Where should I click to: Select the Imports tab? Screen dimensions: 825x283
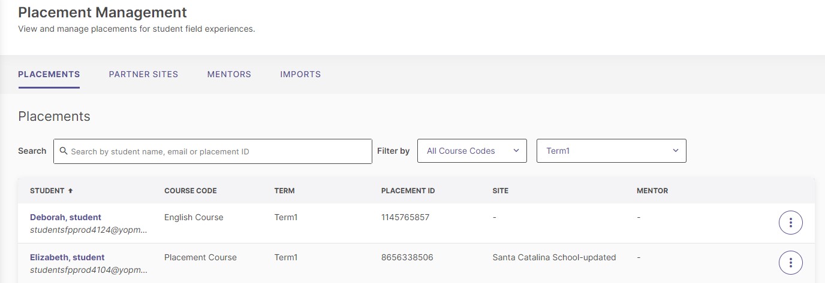(300, 75)
